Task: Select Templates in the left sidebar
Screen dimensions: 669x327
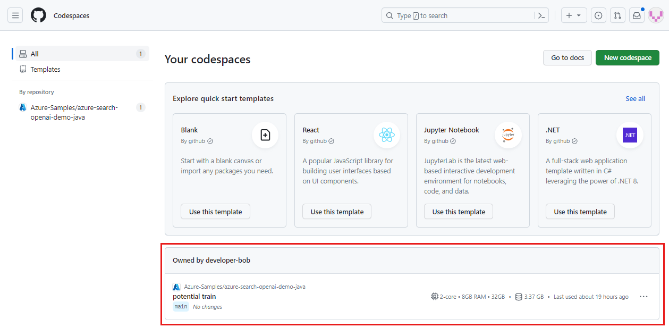Action: 47,69
